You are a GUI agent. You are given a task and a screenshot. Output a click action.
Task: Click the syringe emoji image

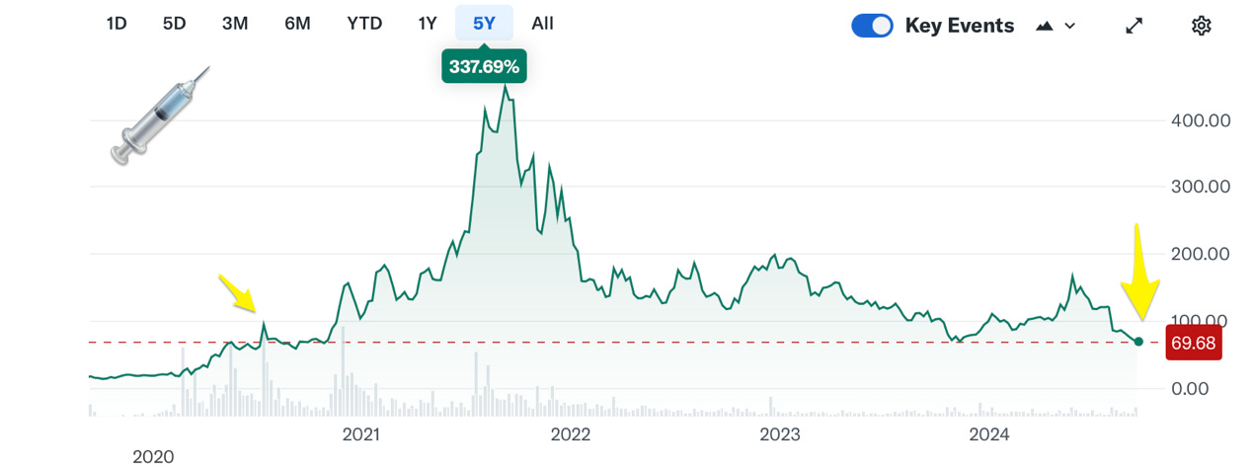[160, 115]
